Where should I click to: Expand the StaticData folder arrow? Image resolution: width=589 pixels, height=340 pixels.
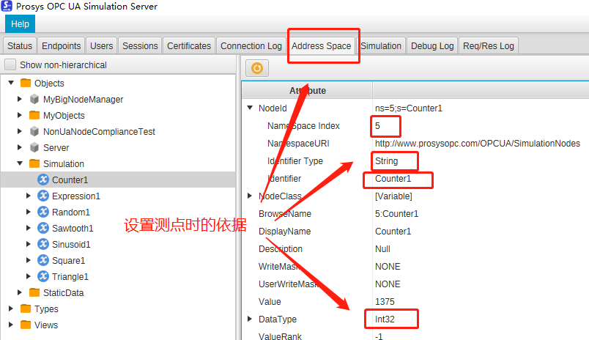[x=20, y=292]
